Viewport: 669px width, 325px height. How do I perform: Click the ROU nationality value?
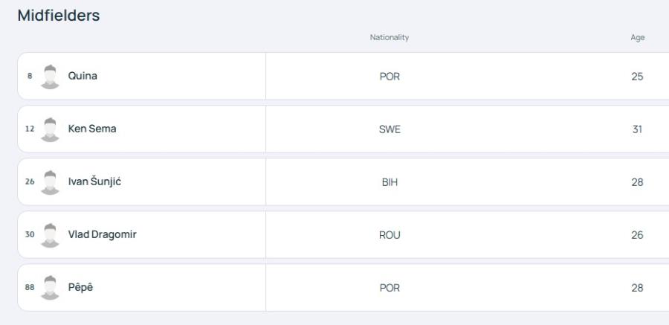390,235
